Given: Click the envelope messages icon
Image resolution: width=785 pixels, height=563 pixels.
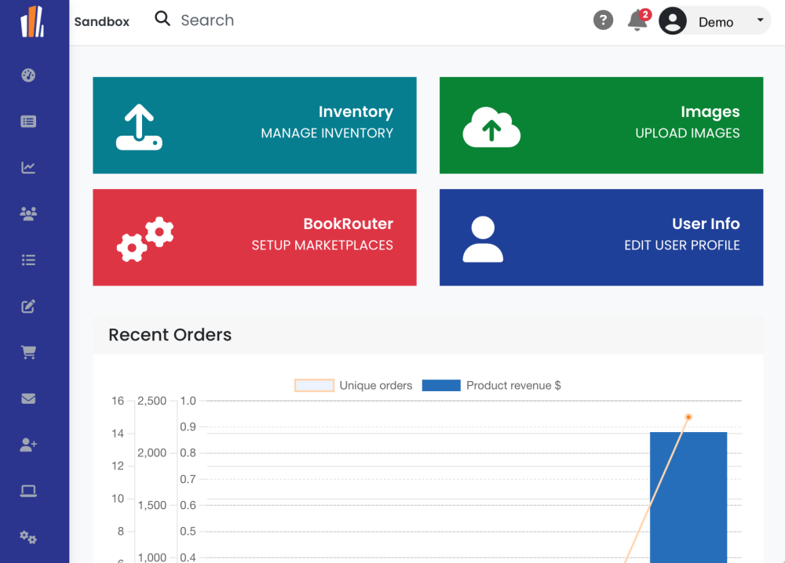Looking at the screenshot, I should [x=28, y=398].
